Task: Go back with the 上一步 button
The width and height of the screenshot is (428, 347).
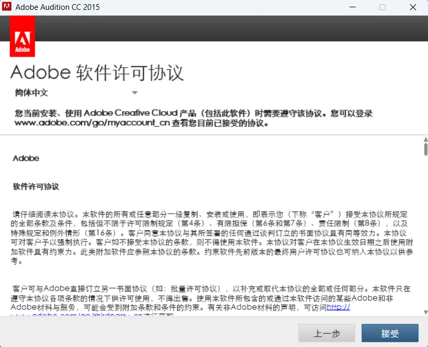Action: 327,333
